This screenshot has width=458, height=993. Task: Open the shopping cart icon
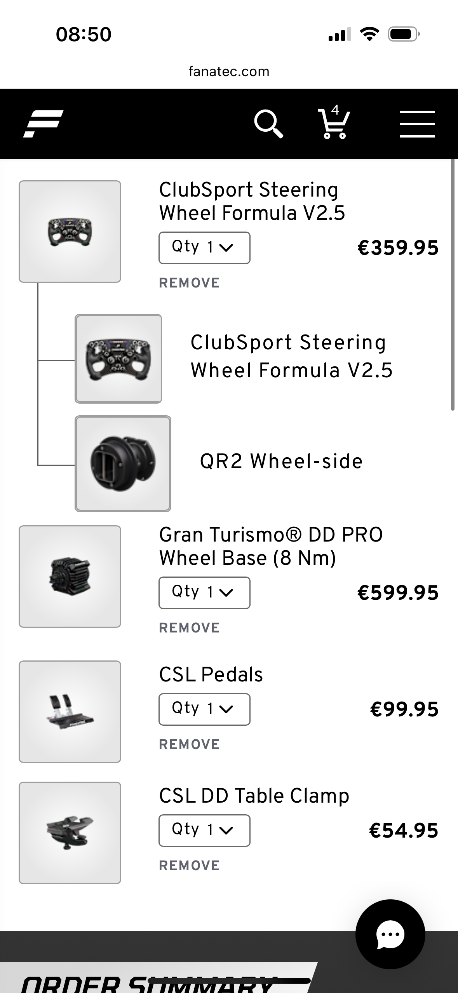pyautogui.click(x=334, y=122)
